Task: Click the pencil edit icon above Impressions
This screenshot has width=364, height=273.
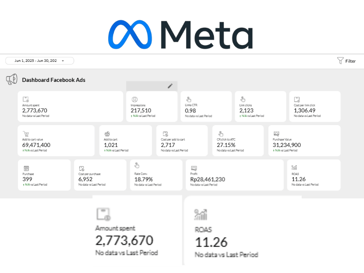Action: click(x=170, y=86)
